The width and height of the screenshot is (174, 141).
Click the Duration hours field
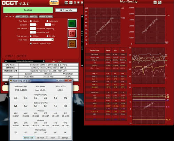33,25
